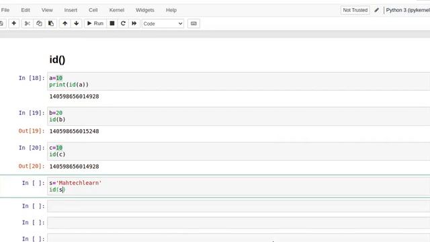Insert cell below with plus icon
Viewport: 430px width, 242px height.
click(13, 24)
